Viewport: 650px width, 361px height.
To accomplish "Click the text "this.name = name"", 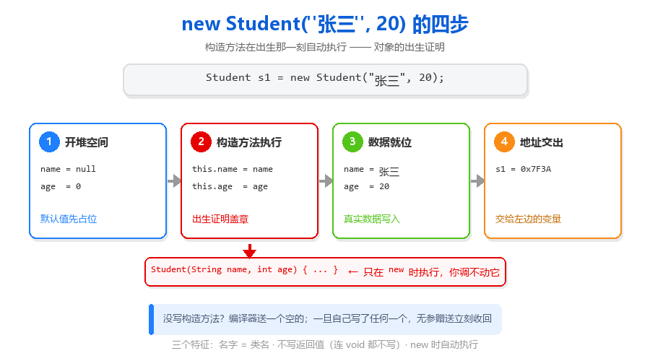I will (232, 169).
